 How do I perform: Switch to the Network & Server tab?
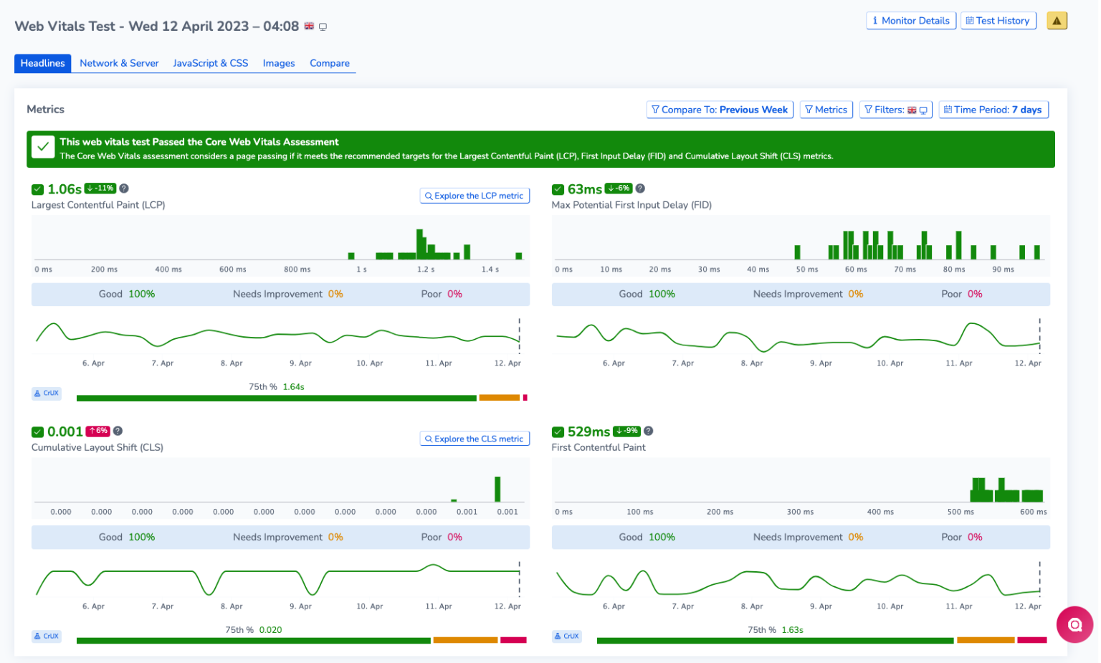point(119,63)
